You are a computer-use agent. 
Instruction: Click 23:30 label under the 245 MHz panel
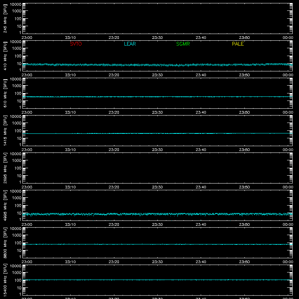click(x=157, y=38)
